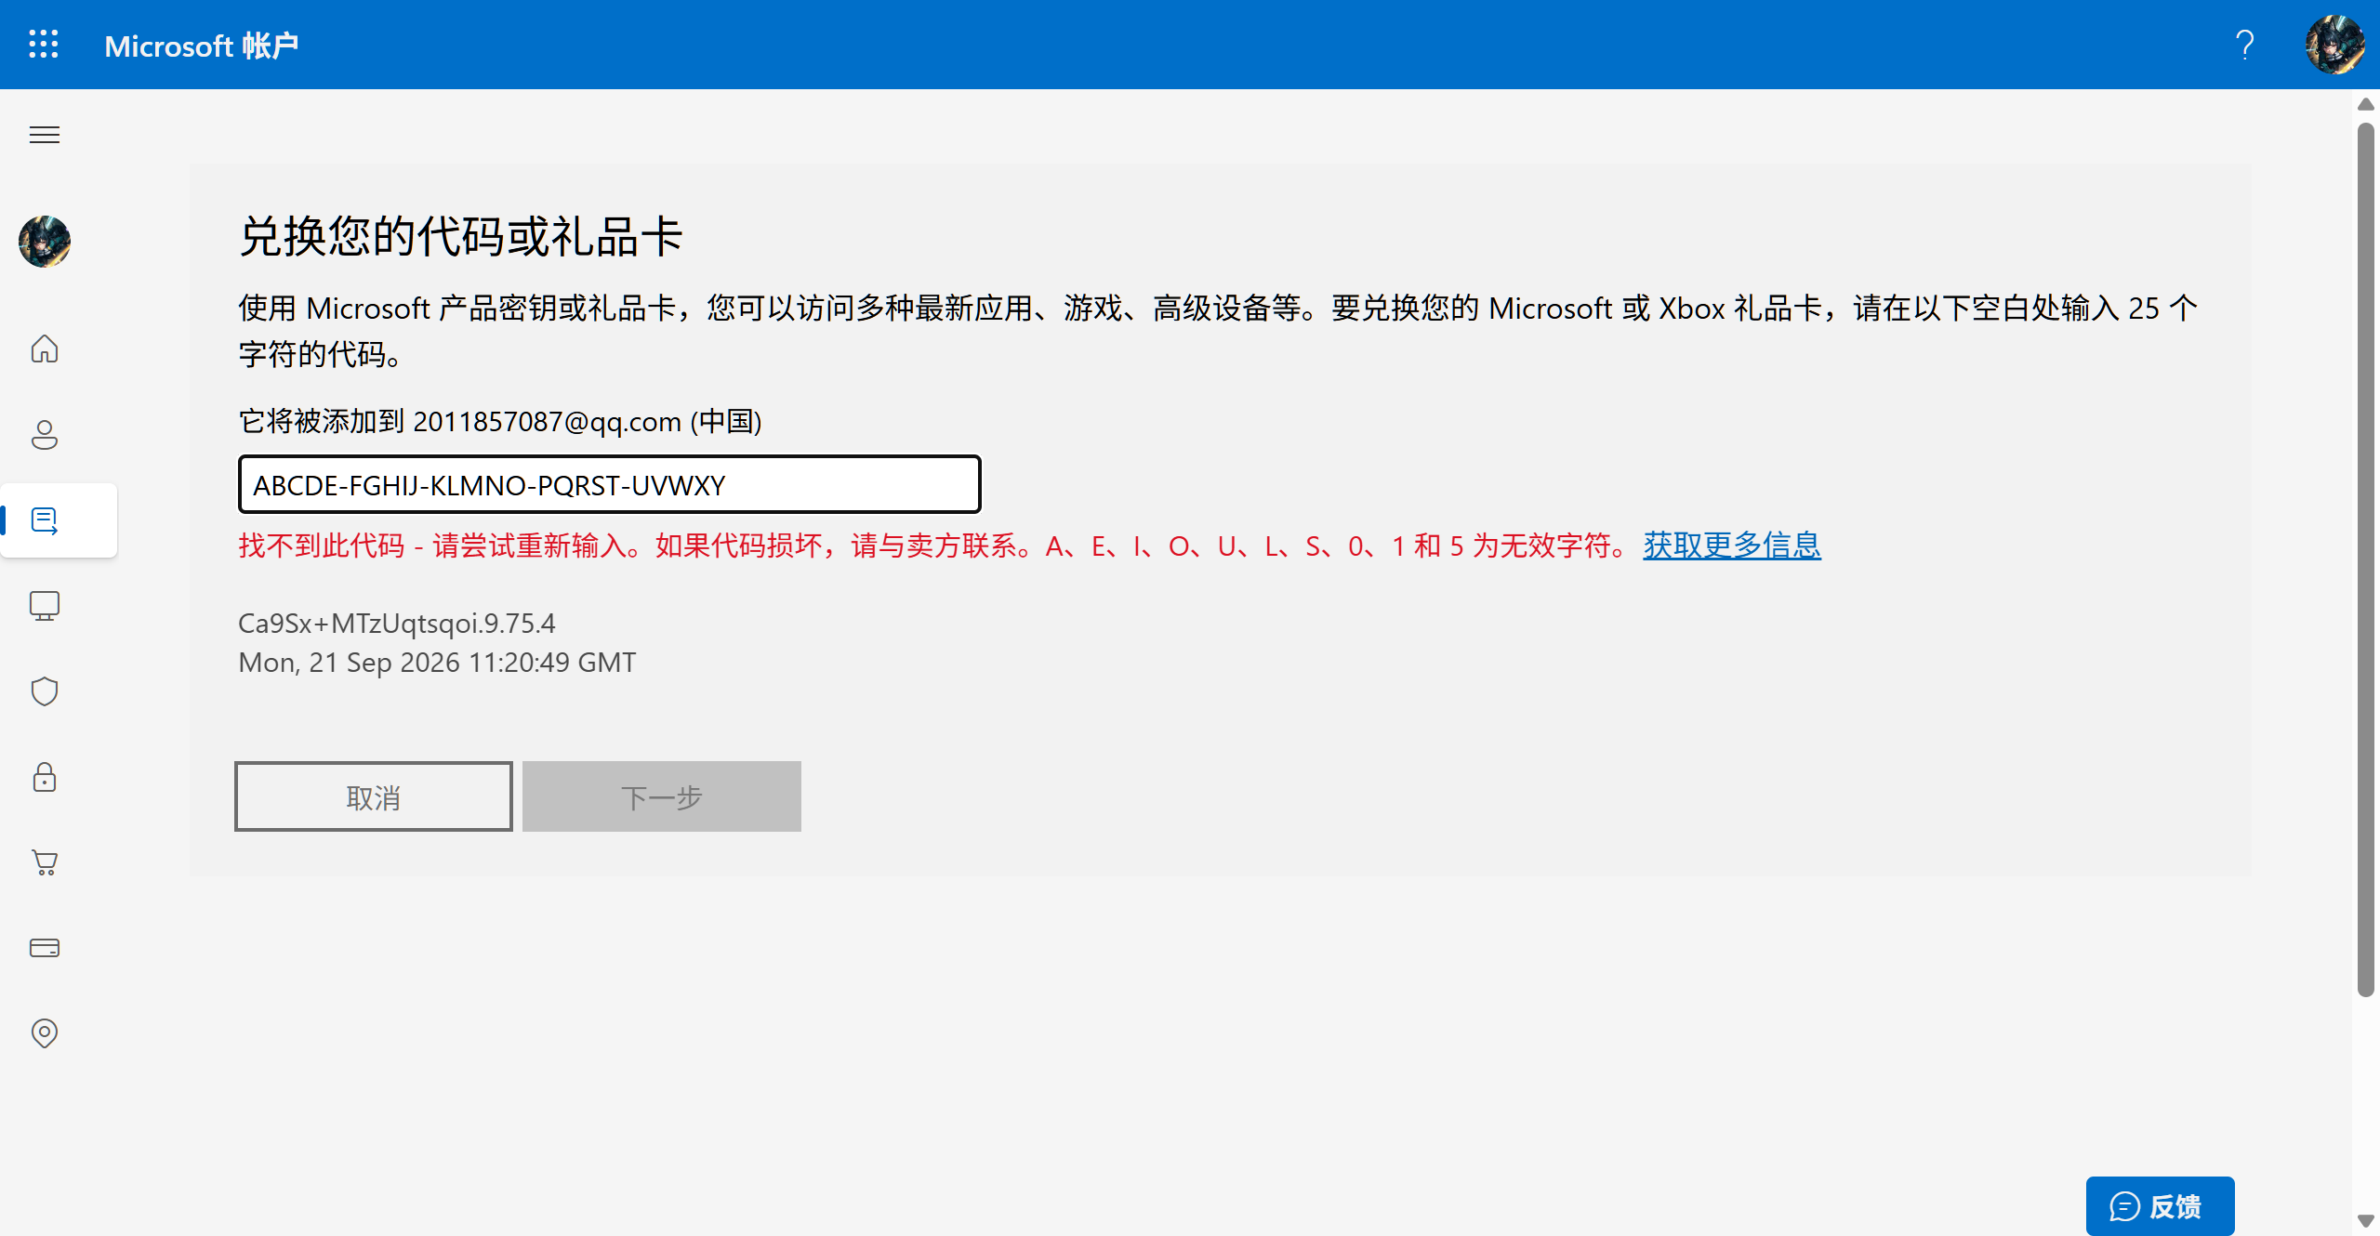Open the Payment options card icon
This screenshot has height=1236, width=2380.
(x=45, y=948)
